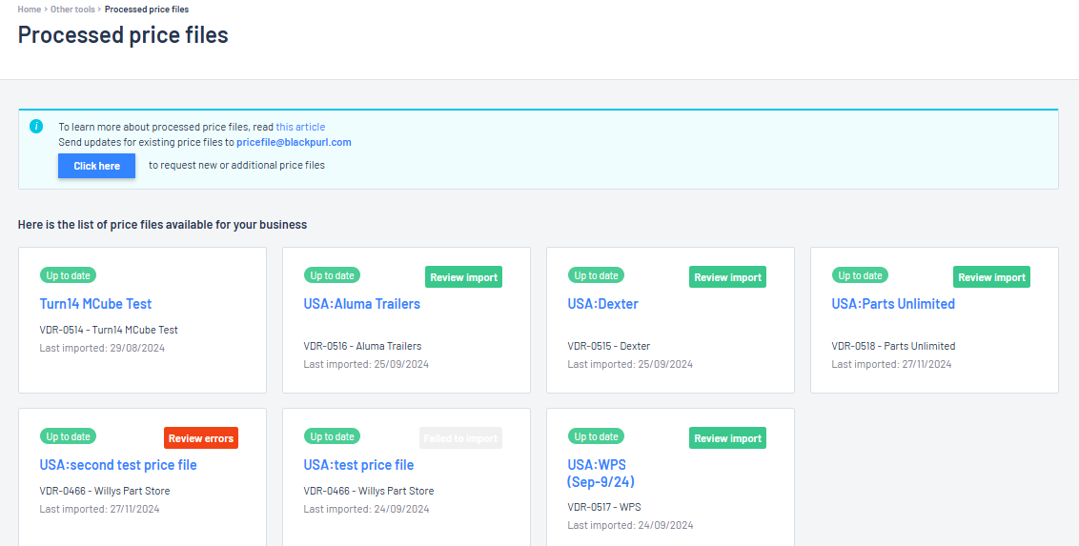This screenshot has width=1079, height=546.
Task: Click 'Up to date' badge on Aluma Trailers card
Action: [x=332, y=275]
